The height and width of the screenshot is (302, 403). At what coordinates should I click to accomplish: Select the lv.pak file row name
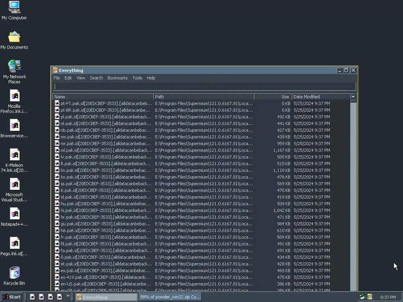click(x=106, y=157)
